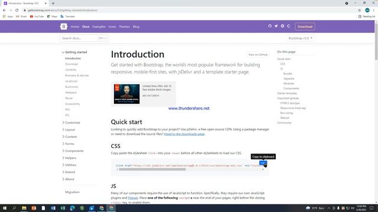Launch File Explorer from taskbar
378x212 pixels.
[24, 208]
